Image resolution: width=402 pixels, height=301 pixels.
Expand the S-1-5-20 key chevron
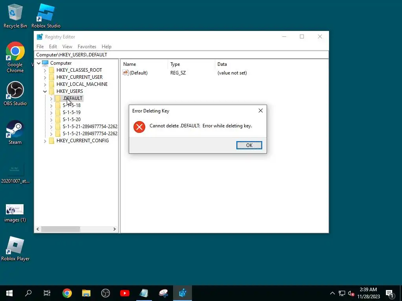[x=51, y=120]
